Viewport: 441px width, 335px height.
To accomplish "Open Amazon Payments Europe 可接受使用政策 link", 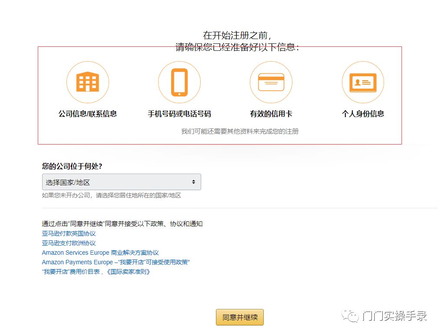I will (x=116, y=262).
